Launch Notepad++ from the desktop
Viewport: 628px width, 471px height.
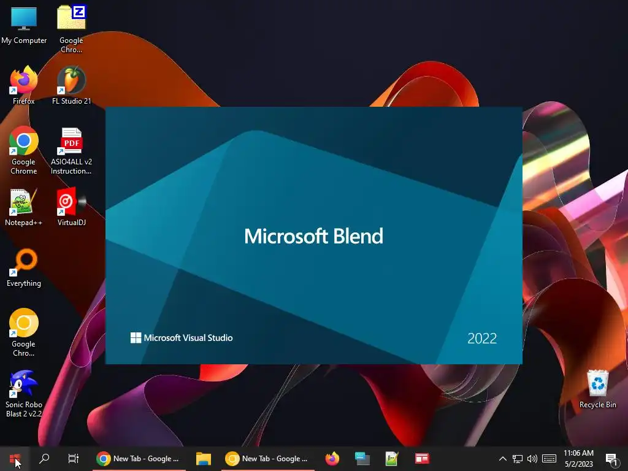(x=24, y=207)
